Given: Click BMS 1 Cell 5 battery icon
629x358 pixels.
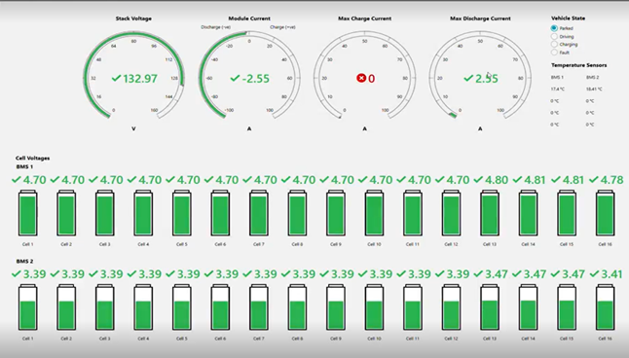Looking at the screenshot, I should (182, 213).
